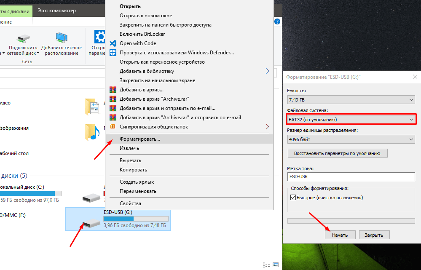Click 'Восстановить параметры по умолчанию' button
421x270 pixels.
coord(337,153)
